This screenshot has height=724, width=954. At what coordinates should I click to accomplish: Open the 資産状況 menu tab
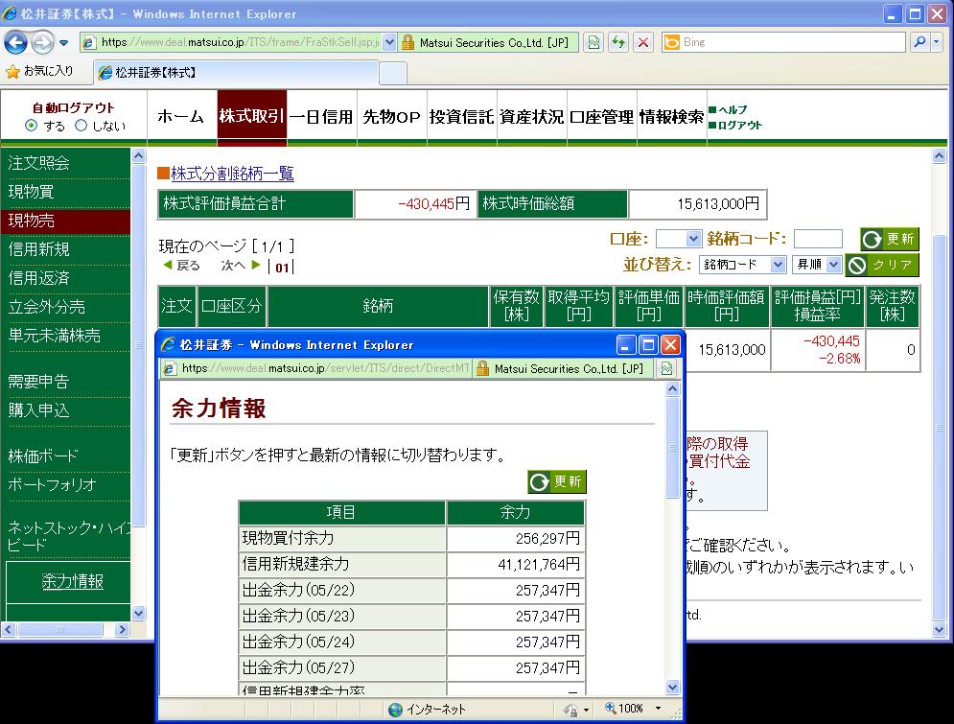tap(531, 117)
